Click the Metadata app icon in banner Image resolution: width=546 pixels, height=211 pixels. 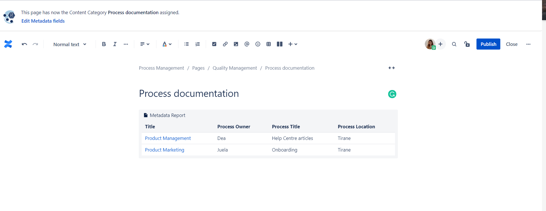tap(9, 17)
